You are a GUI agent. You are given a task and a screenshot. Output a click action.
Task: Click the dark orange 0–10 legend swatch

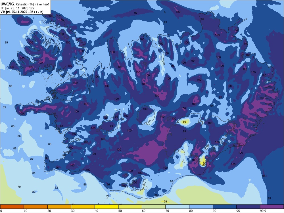[x=12, y=207]
